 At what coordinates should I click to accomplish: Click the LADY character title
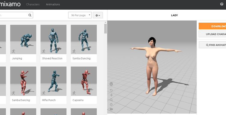click(x=174, y=15)
